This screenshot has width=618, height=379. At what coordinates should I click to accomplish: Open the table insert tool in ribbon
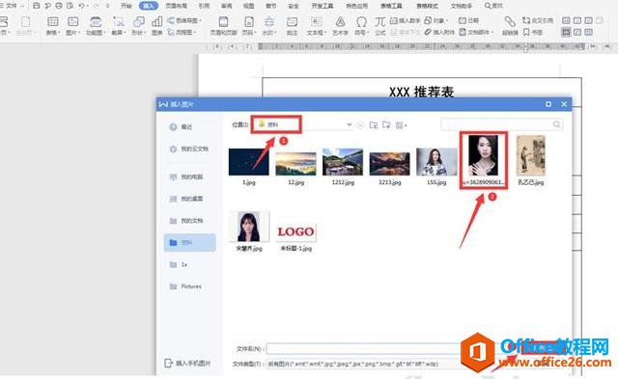click(x=53, y=26)
